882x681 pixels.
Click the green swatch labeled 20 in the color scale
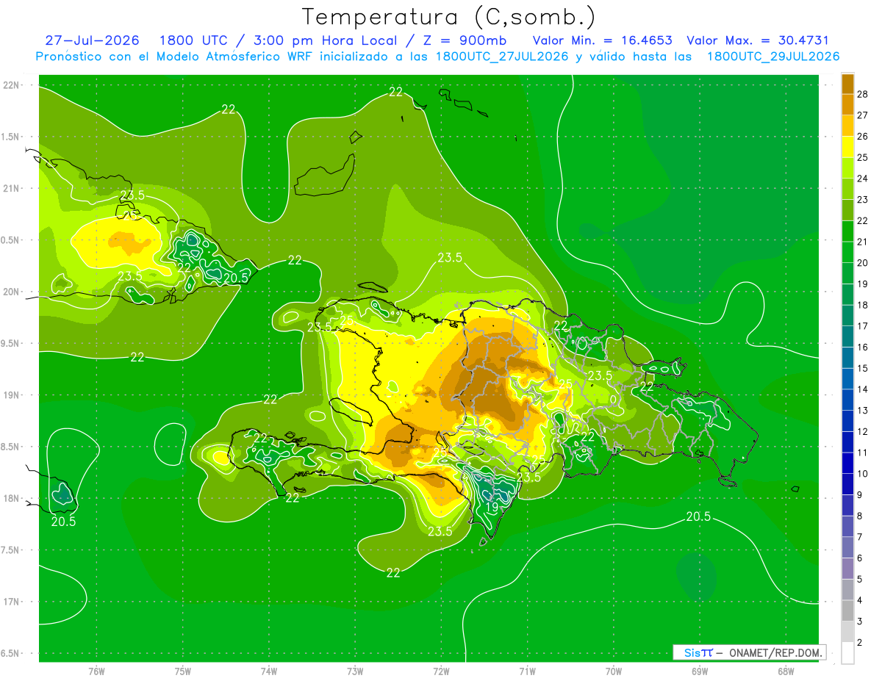point(847,252)
